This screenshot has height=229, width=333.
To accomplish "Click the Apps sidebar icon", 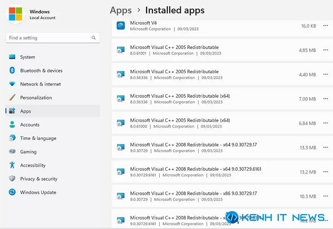I will click(x=12, y=111).
